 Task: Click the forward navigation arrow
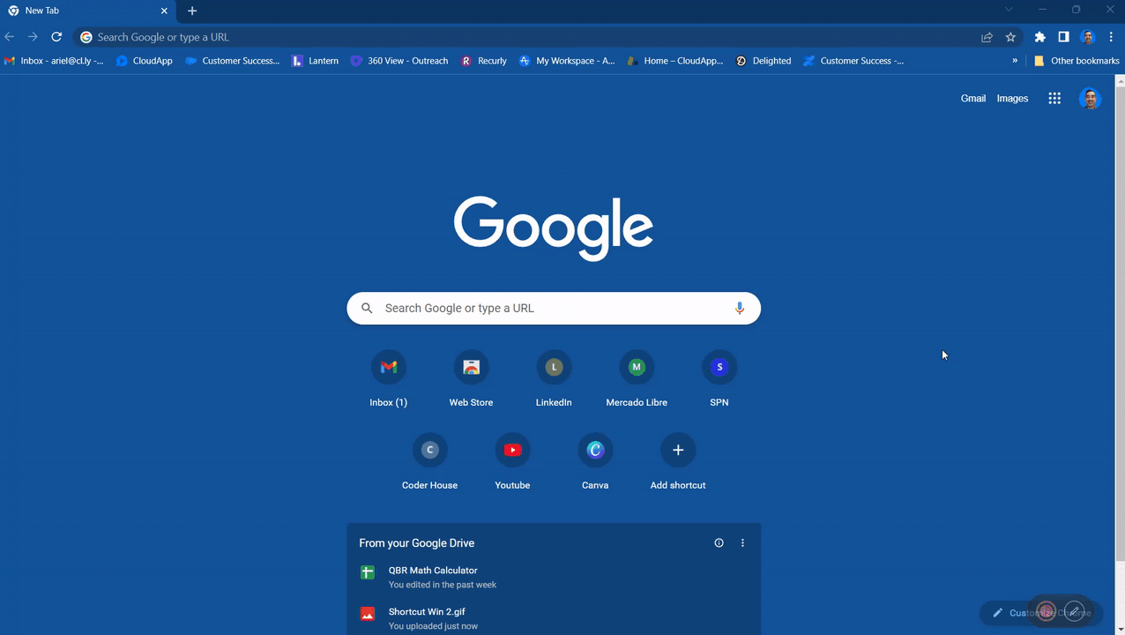point(33,37)
